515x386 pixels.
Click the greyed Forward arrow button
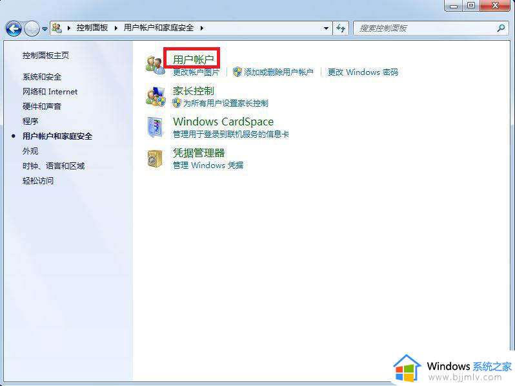point(32,28)
